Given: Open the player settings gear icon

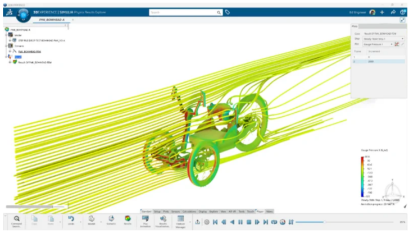Looking at the screenshot, I should (207, 222).
